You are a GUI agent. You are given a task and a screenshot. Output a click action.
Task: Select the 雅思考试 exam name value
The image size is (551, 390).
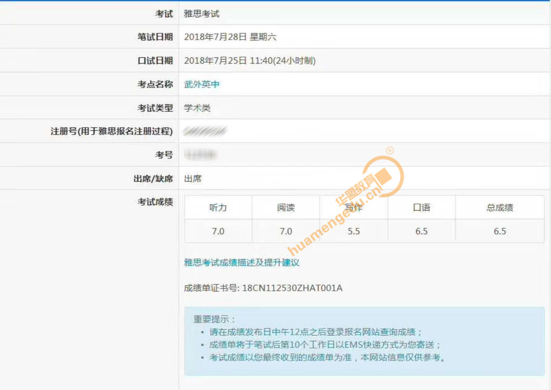[202, 14]
